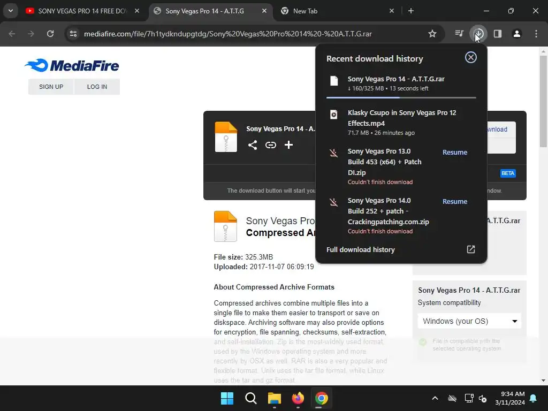This screenshot has height=411, width=548.
Task: Resume Sony Vegas Pro 14.0 Build 252 download
Action: pos(455,202)
